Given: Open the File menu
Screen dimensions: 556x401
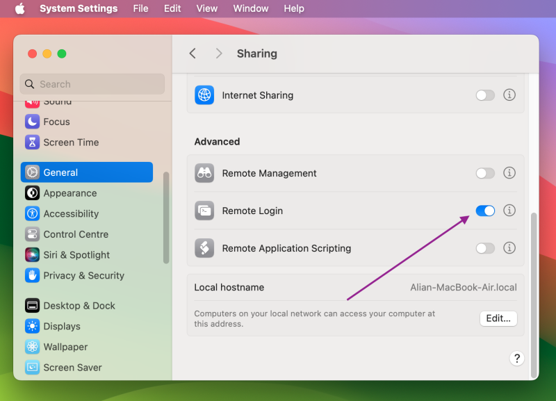Looking at the screenshot, I should 140,8.
